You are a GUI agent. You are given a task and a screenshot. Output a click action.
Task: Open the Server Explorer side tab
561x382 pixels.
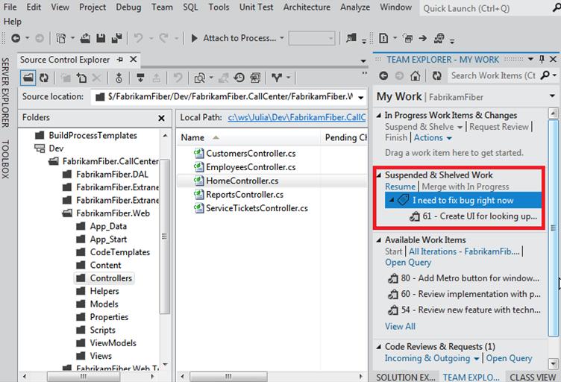5,93
